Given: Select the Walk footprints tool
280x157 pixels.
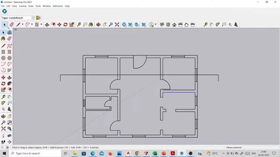Looking at the screenshot, I should coord(3,142).
